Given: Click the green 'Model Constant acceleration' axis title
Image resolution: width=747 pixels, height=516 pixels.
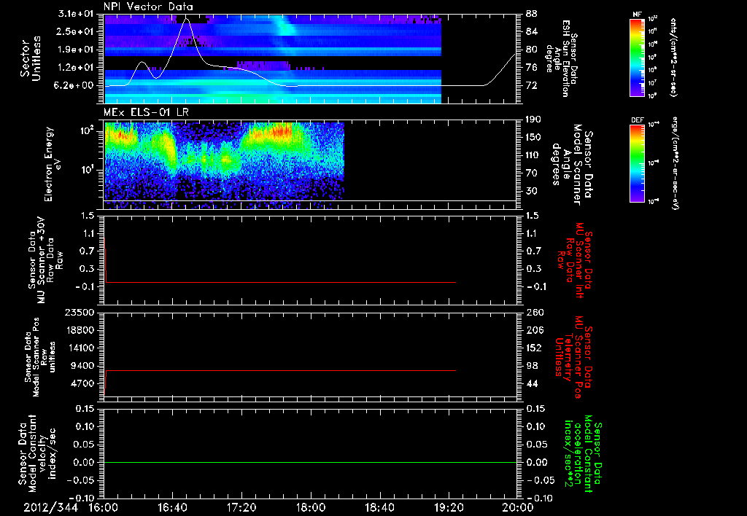Looking at the screenshot, I should 584,454.
